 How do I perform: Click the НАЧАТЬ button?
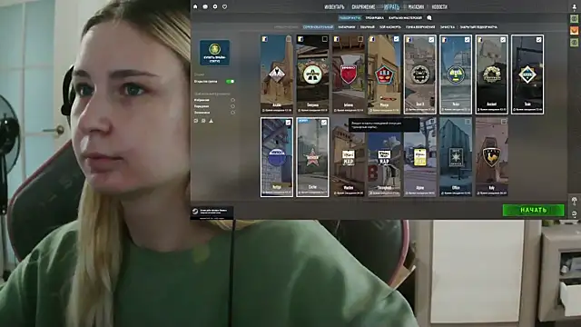(533, 210)
